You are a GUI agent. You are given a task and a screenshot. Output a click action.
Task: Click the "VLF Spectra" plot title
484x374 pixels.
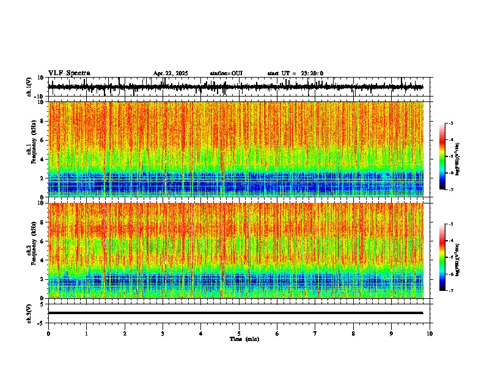[x=69, y=73]
